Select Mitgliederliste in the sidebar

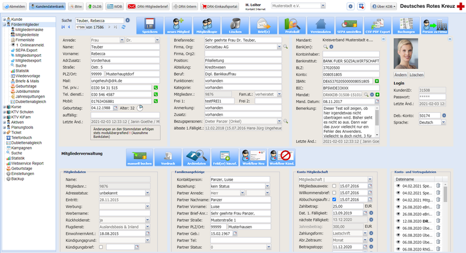[27, 35]
